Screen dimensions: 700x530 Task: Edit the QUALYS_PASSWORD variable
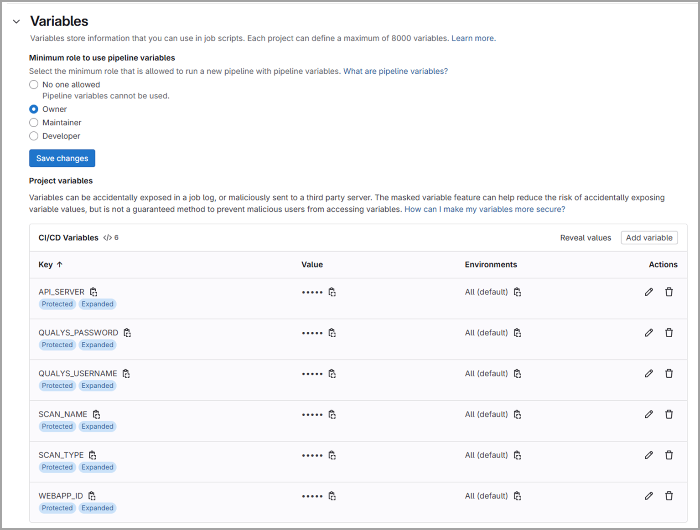649,333
